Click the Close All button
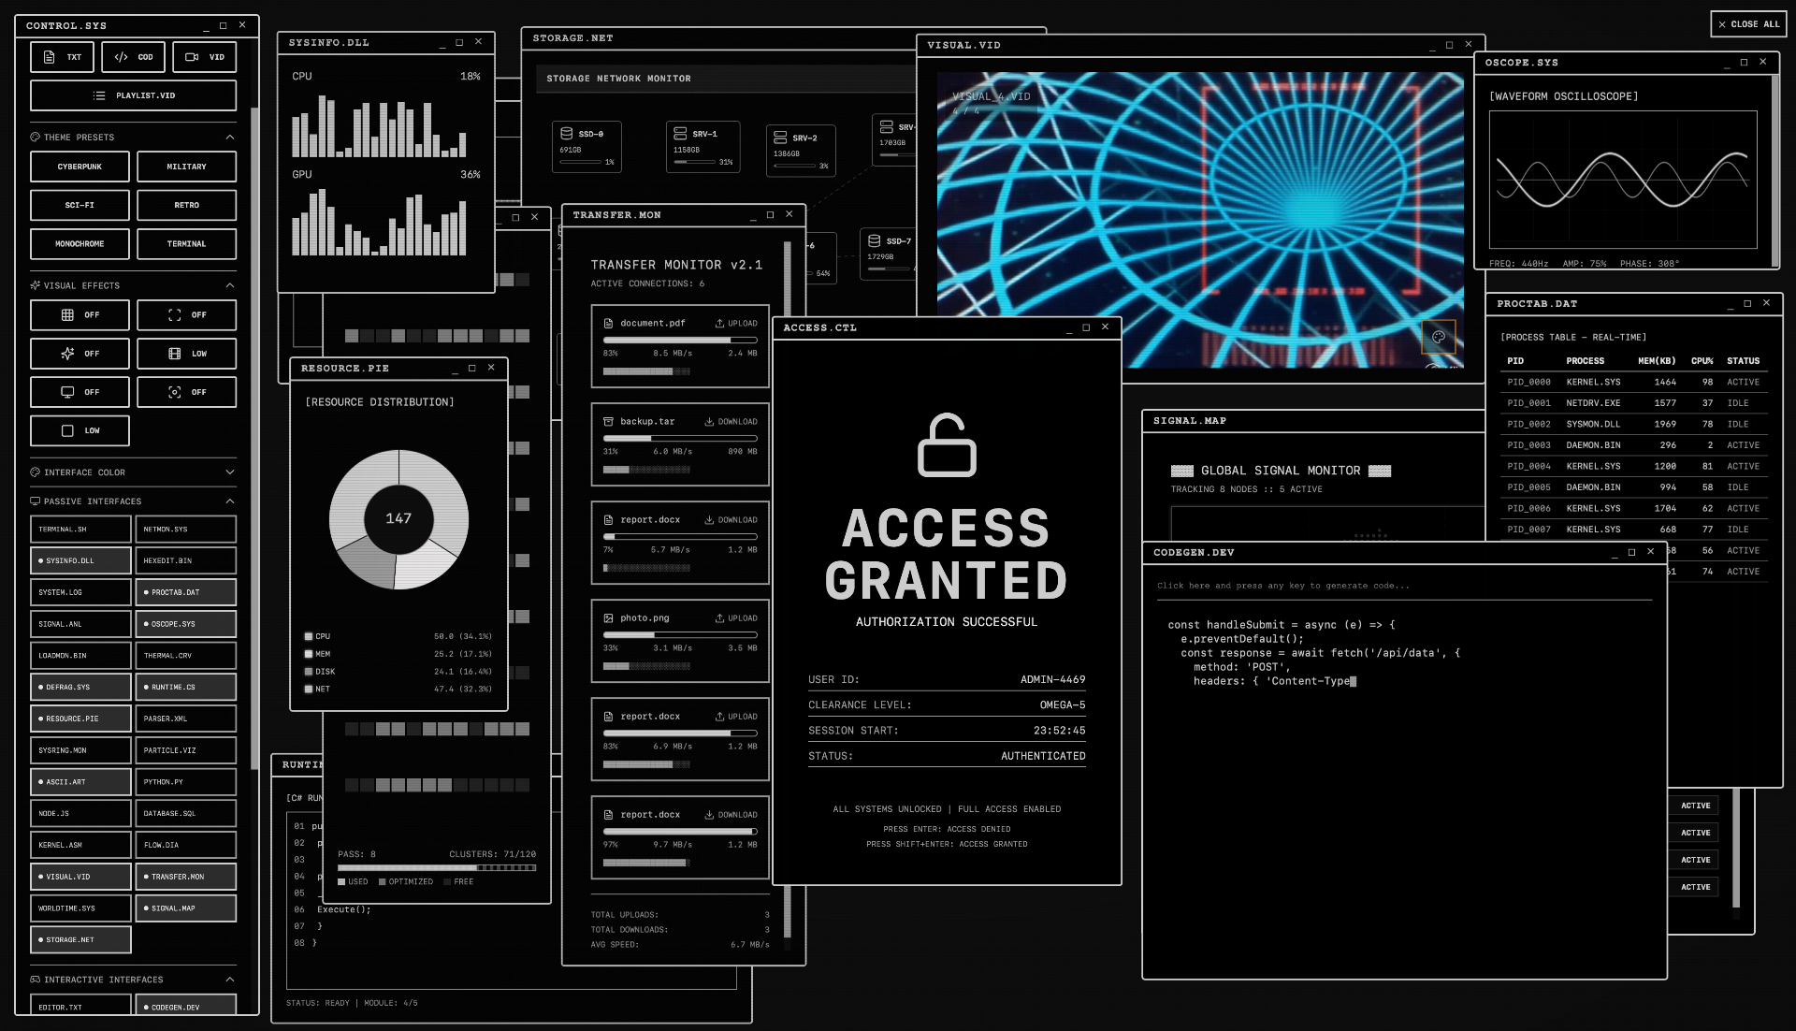The image size is (1796, 1031). pos(1748,24)
